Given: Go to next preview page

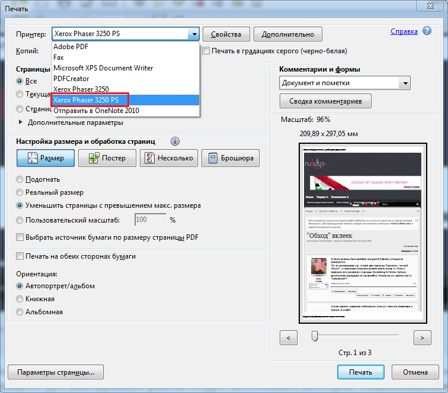Looking at the screenshot, I should pyautogui.click(x=423, y=338).
